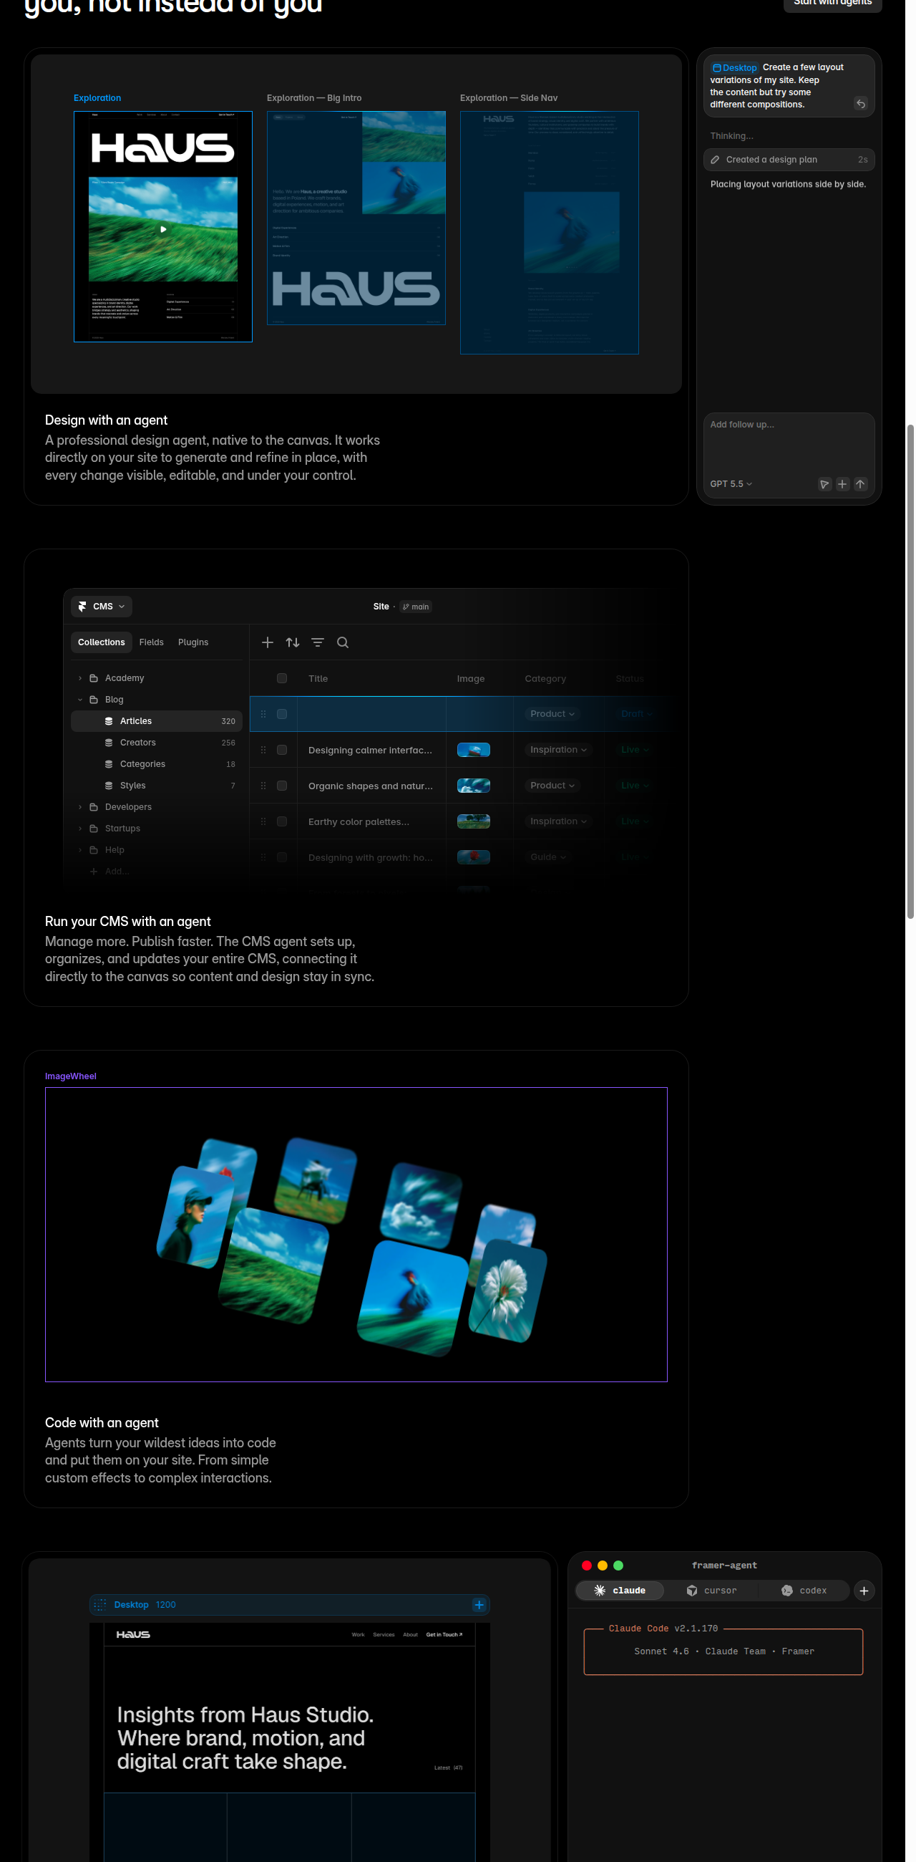
Task: Toggle the select-all checkbox in table header
Action: 282,679
